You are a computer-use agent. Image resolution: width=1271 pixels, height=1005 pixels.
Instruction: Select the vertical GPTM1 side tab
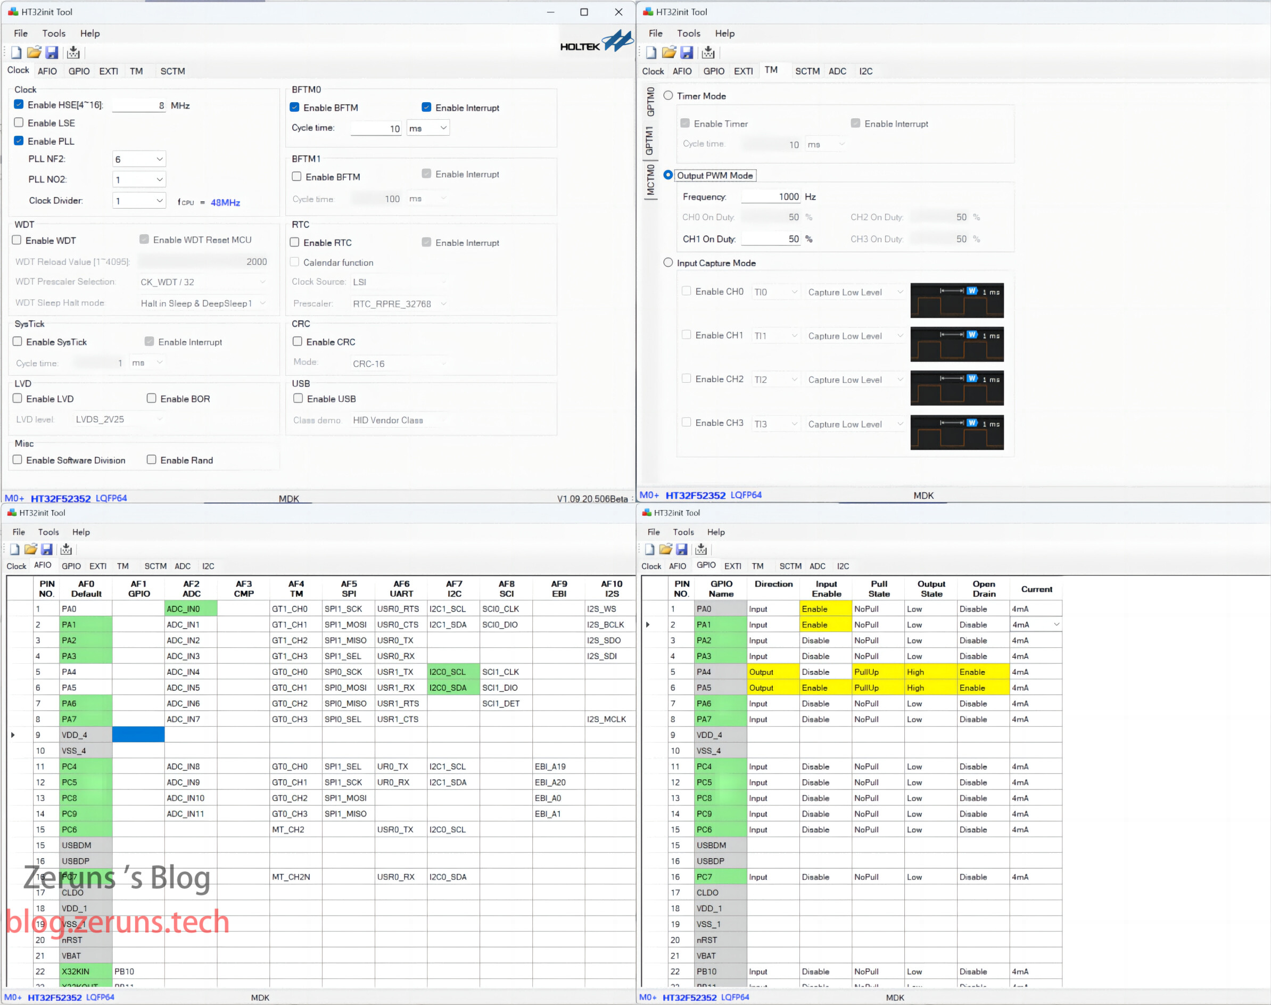pyautogui.click(x=650, y=141)
